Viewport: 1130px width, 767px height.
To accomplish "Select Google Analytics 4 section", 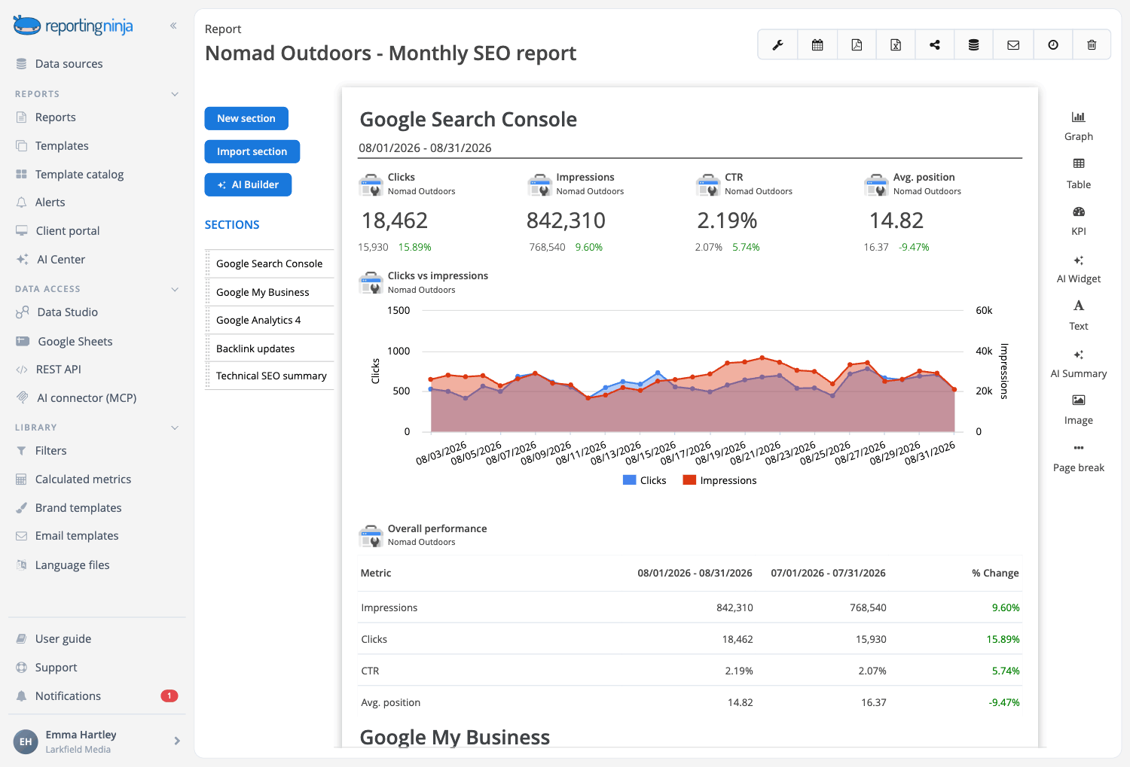I will point(270,320).
